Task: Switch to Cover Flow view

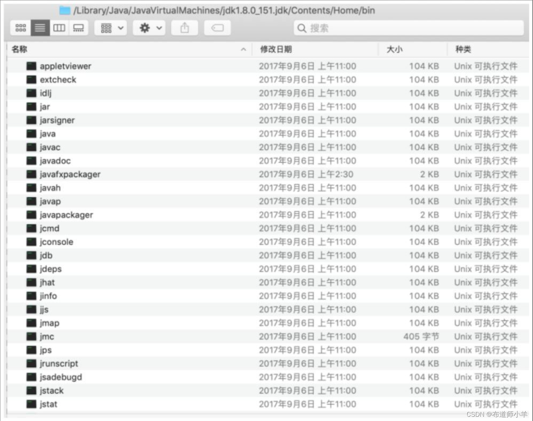Action: [79, 28]
